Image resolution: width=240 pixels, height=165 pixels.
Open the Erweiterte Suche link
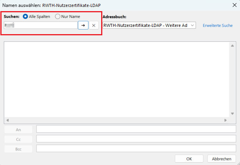coord(217,25)
